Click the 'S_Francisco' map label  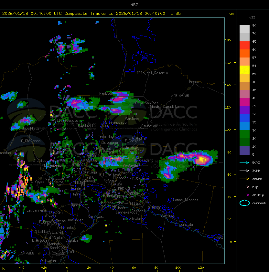pos(116,122)
